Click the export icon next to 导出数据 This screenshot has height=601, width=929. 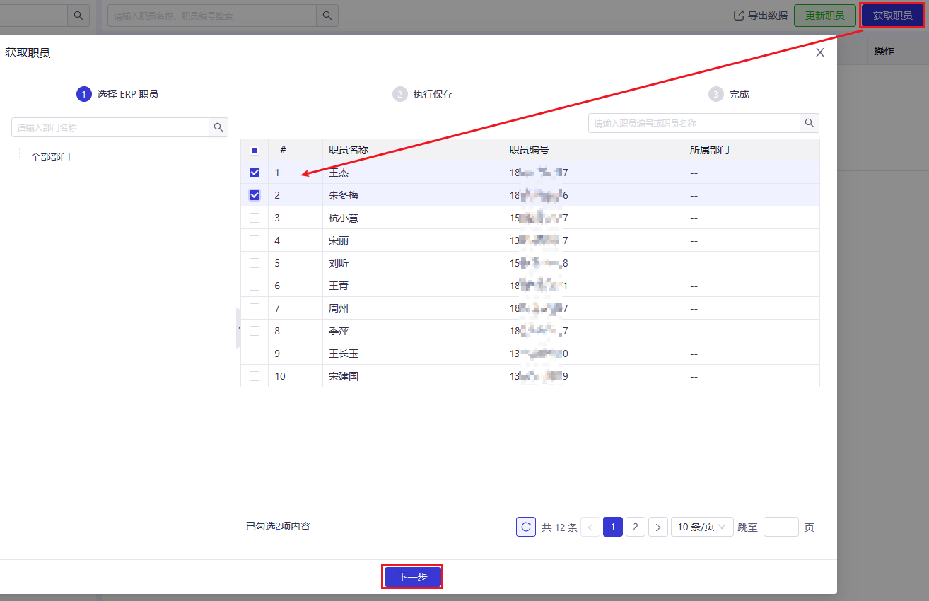(739, 16)
